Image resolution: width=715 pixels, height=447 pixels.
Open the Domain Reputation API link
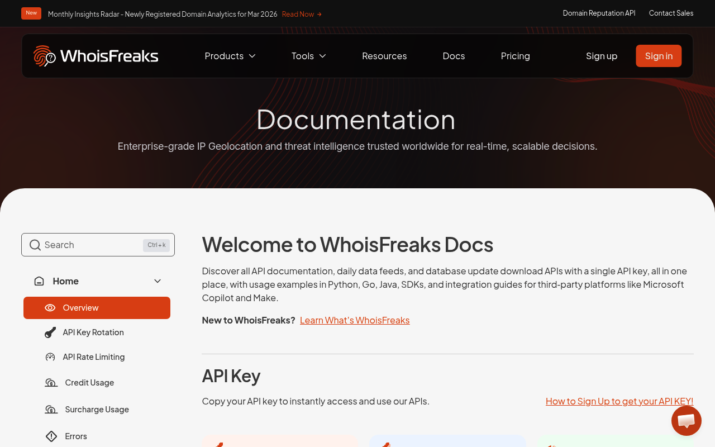tap(599, 13)
